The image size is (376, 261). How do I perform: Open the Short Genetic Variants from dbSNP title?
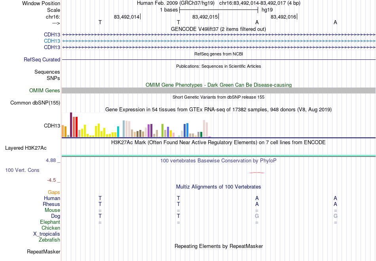[x=218, y=97]
